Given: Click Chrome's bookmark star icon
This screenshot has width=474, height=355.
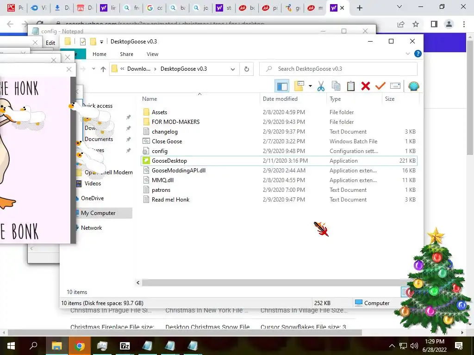Looking at the screenshot, I should [416, 24].
